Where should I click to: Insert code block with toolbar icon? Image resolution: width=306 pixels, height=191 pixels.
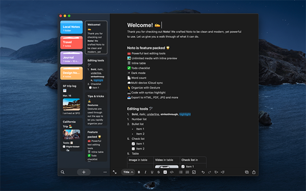(171, 172)
